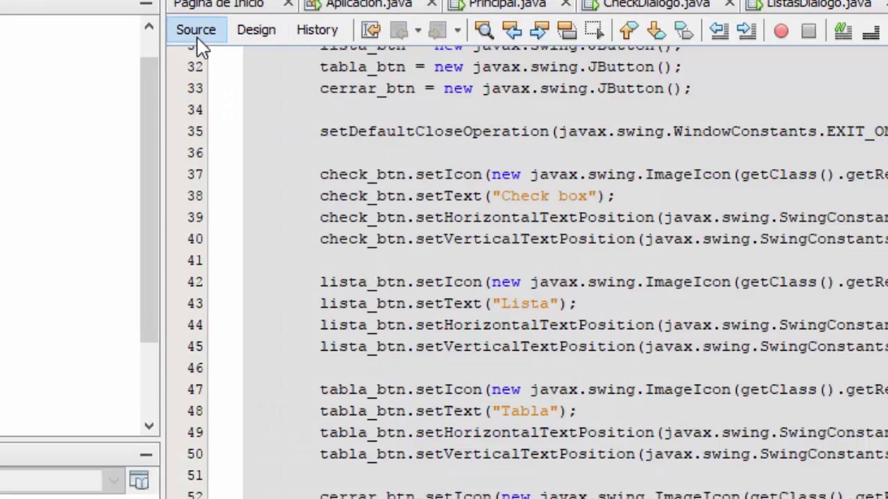Click tabla_btn.setVerticalTextPosition on line 50
The height and width of the screenshot is (499, 888).
477,454
